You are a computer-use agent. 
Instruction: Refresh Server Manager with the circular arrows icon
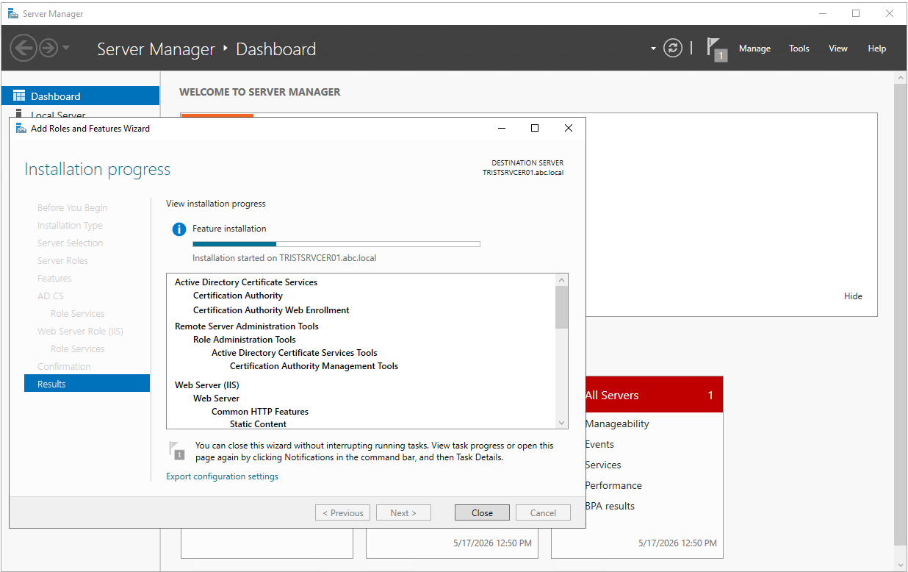coord(673,49)
